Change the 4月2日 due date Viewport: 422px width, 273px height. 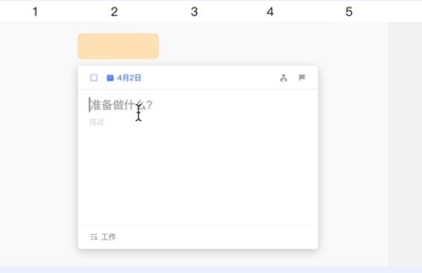point(129,78)
